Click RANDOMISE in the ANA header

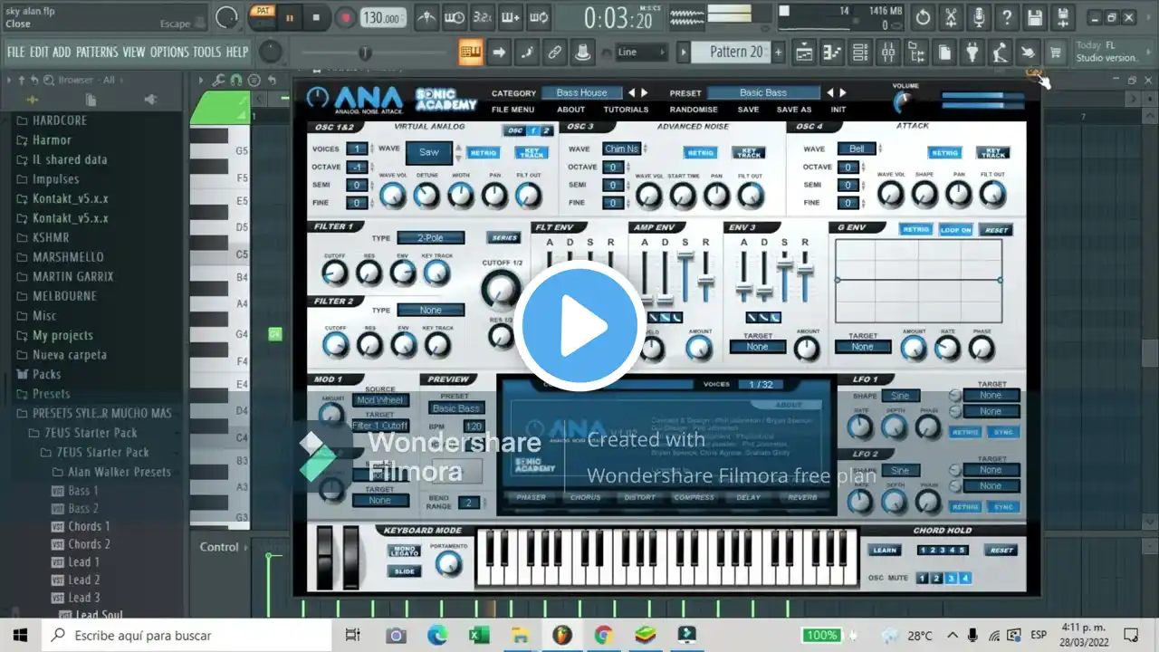tap(694, 110)
